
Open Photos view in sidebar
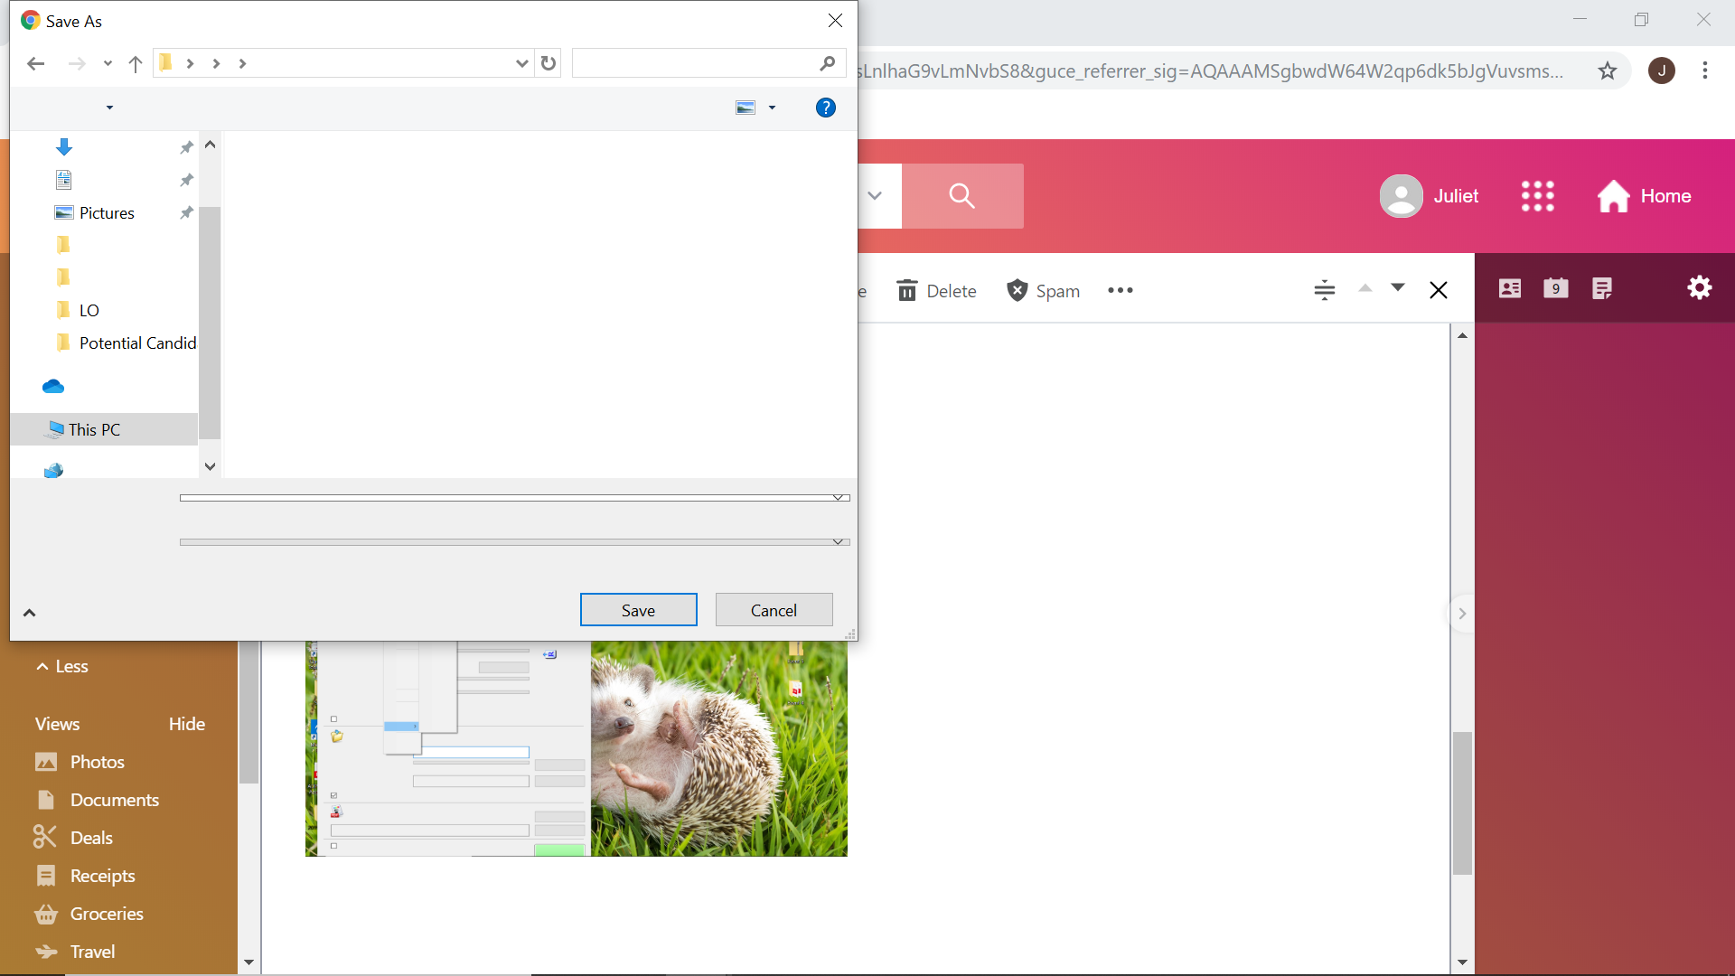click(97, 762)
